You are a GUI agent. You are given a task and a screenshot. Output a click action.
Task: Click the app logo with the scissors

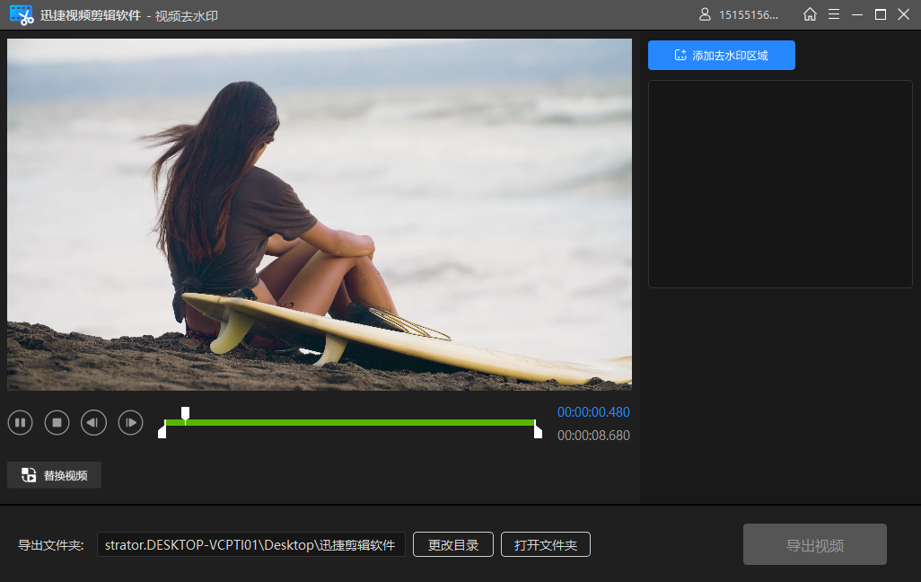[22, 14]
